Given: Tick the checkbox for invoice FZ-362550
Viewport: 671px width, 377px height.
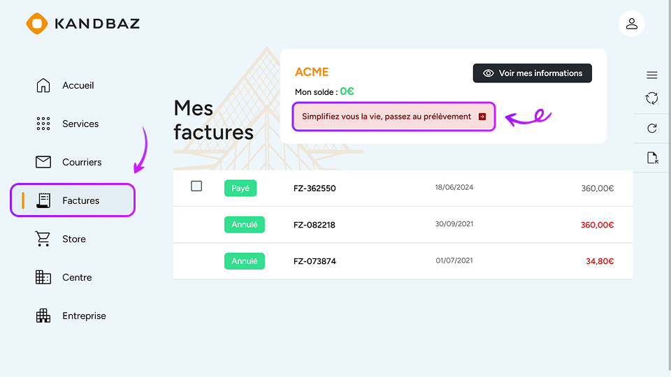Looking at the screenshot, I should [196, 186].
